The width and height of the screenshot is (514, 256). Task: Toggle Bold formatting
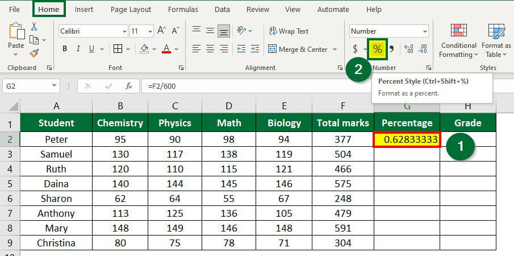[65, 49]
